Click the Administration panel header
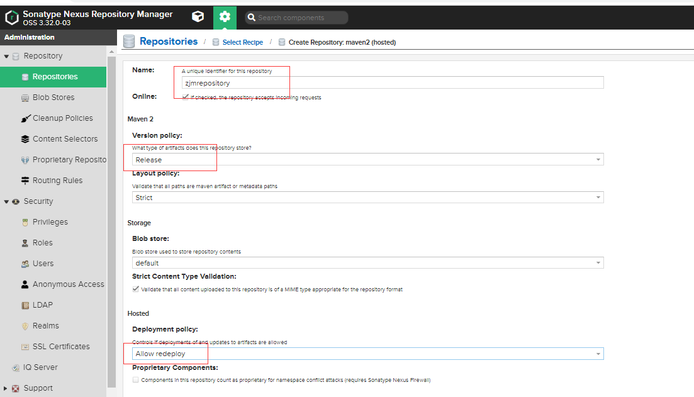Viewport: 694px width, 397px height. coord(59,37)
